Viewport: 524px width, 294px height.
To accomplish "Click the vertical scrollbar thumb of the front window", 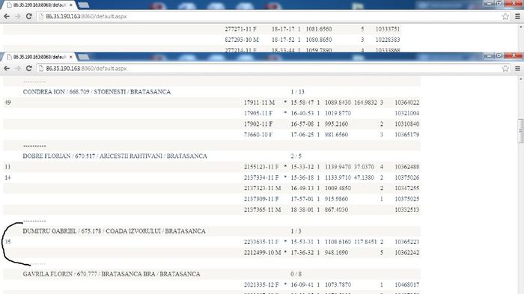I will 521,131.
